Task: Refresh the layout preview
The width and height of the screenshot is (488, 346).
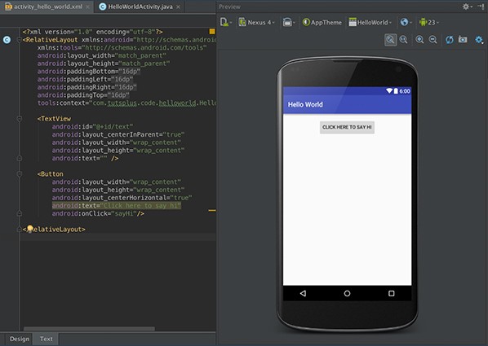Action: pos(449,40)
